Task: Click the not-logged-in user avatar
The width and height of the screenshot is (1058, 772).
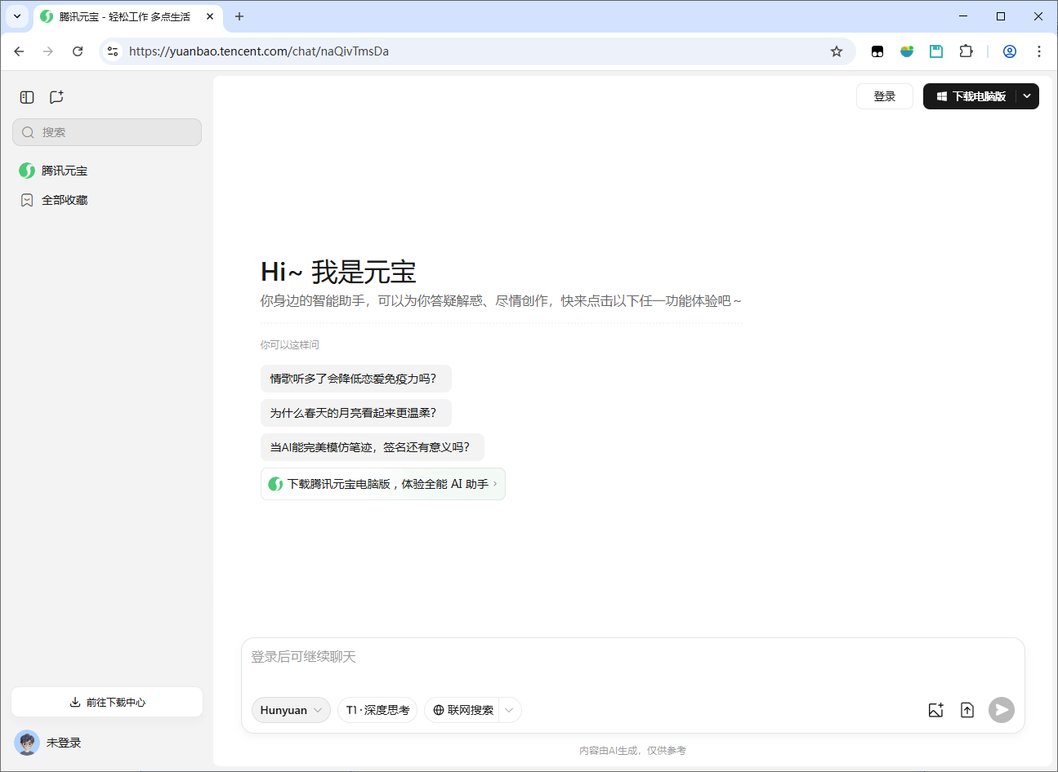Action: click(27, 743)
